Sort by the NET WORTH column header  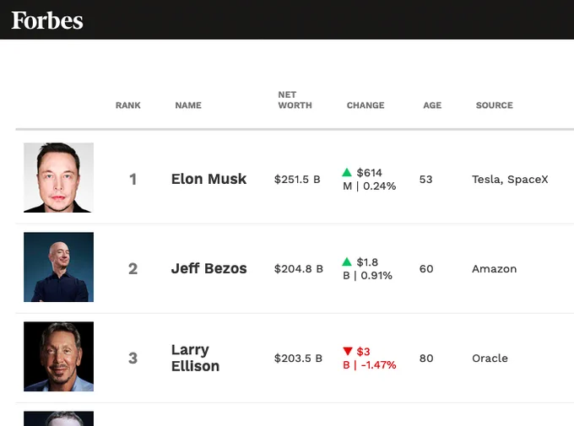coord(295,100)
